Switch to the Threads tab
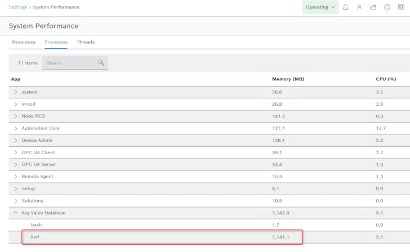This screenshot has width=410, height=252. pos(86,42)
